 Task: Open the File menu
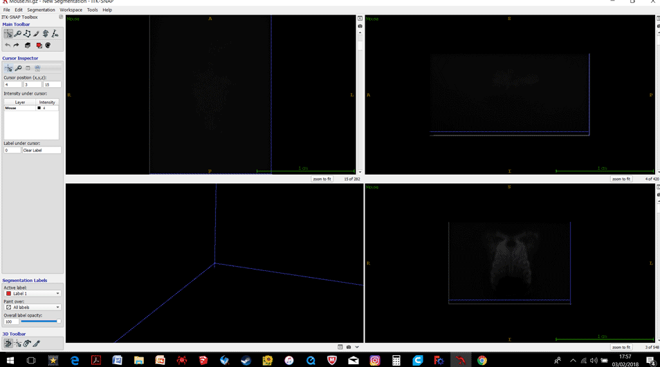click(7, 10)
